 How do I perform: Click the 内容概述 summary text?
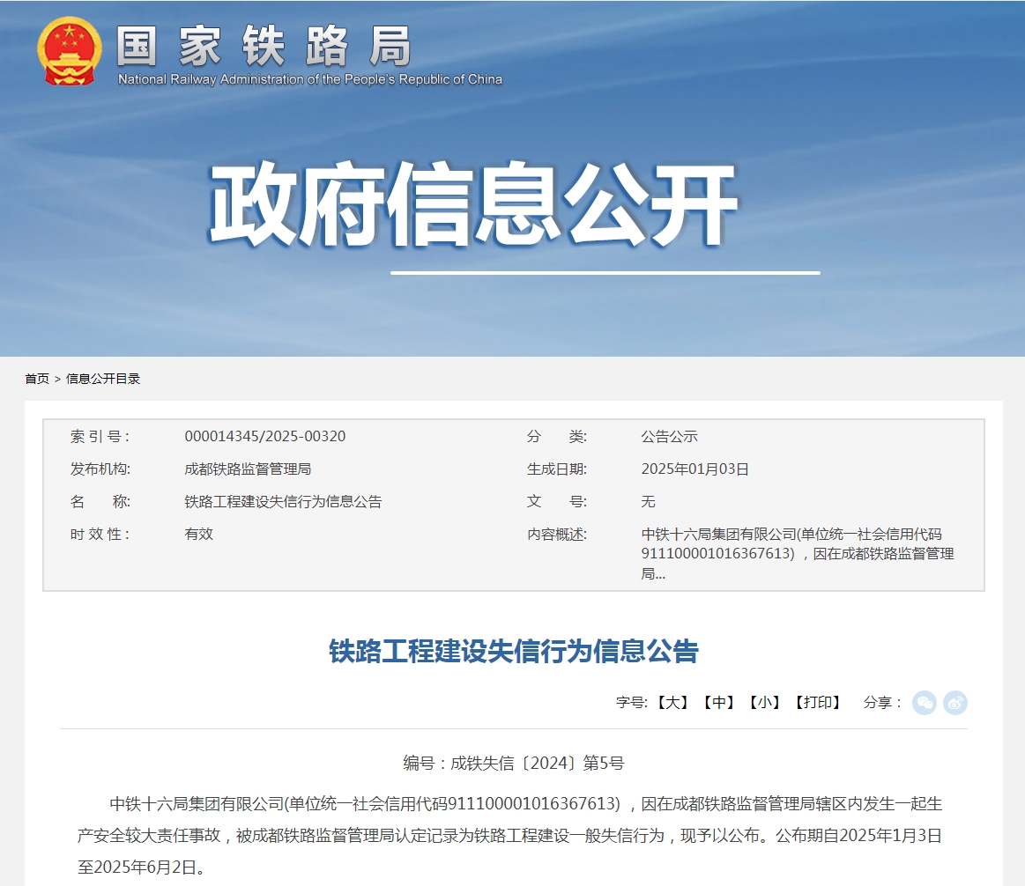pos(798,554)
